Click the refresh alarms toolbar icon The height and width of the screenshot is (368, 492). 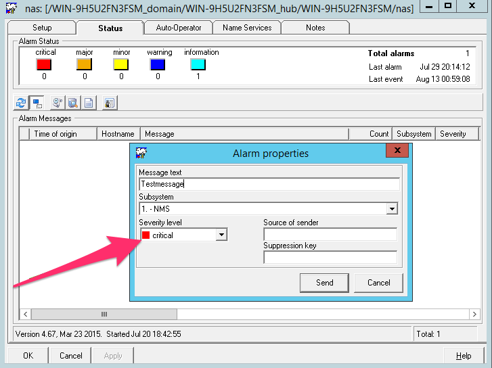click(x=21, y=103)
